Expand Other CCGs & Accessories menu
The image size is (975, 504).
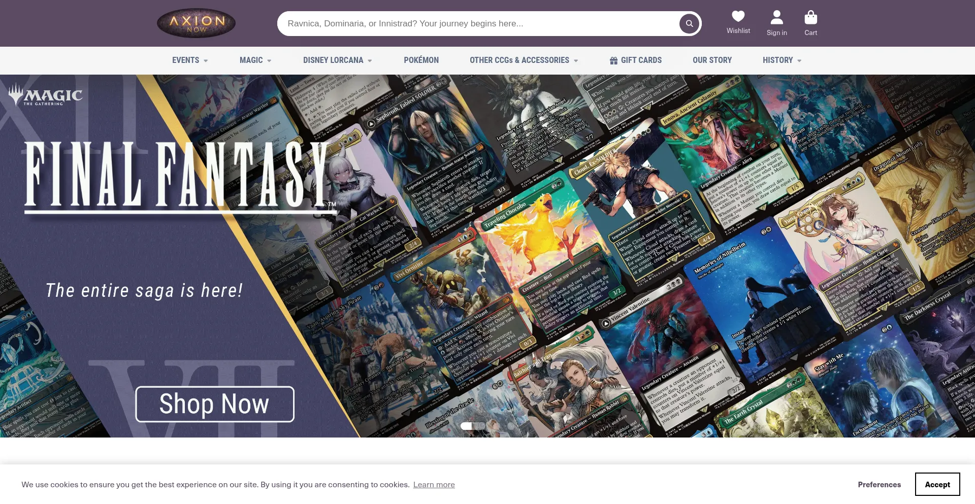pos(524,60)
